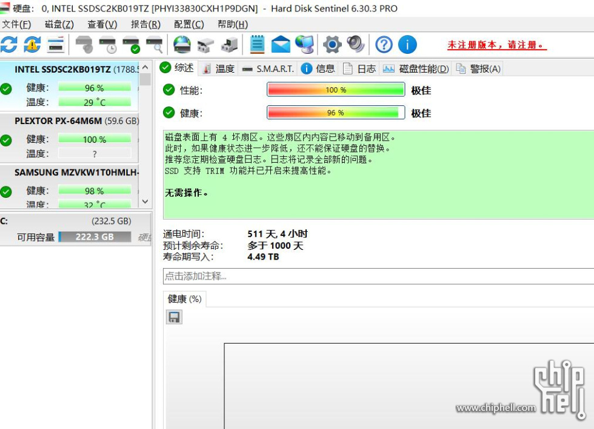
Task: Click the unregistered version registration link
Action: 496,45
